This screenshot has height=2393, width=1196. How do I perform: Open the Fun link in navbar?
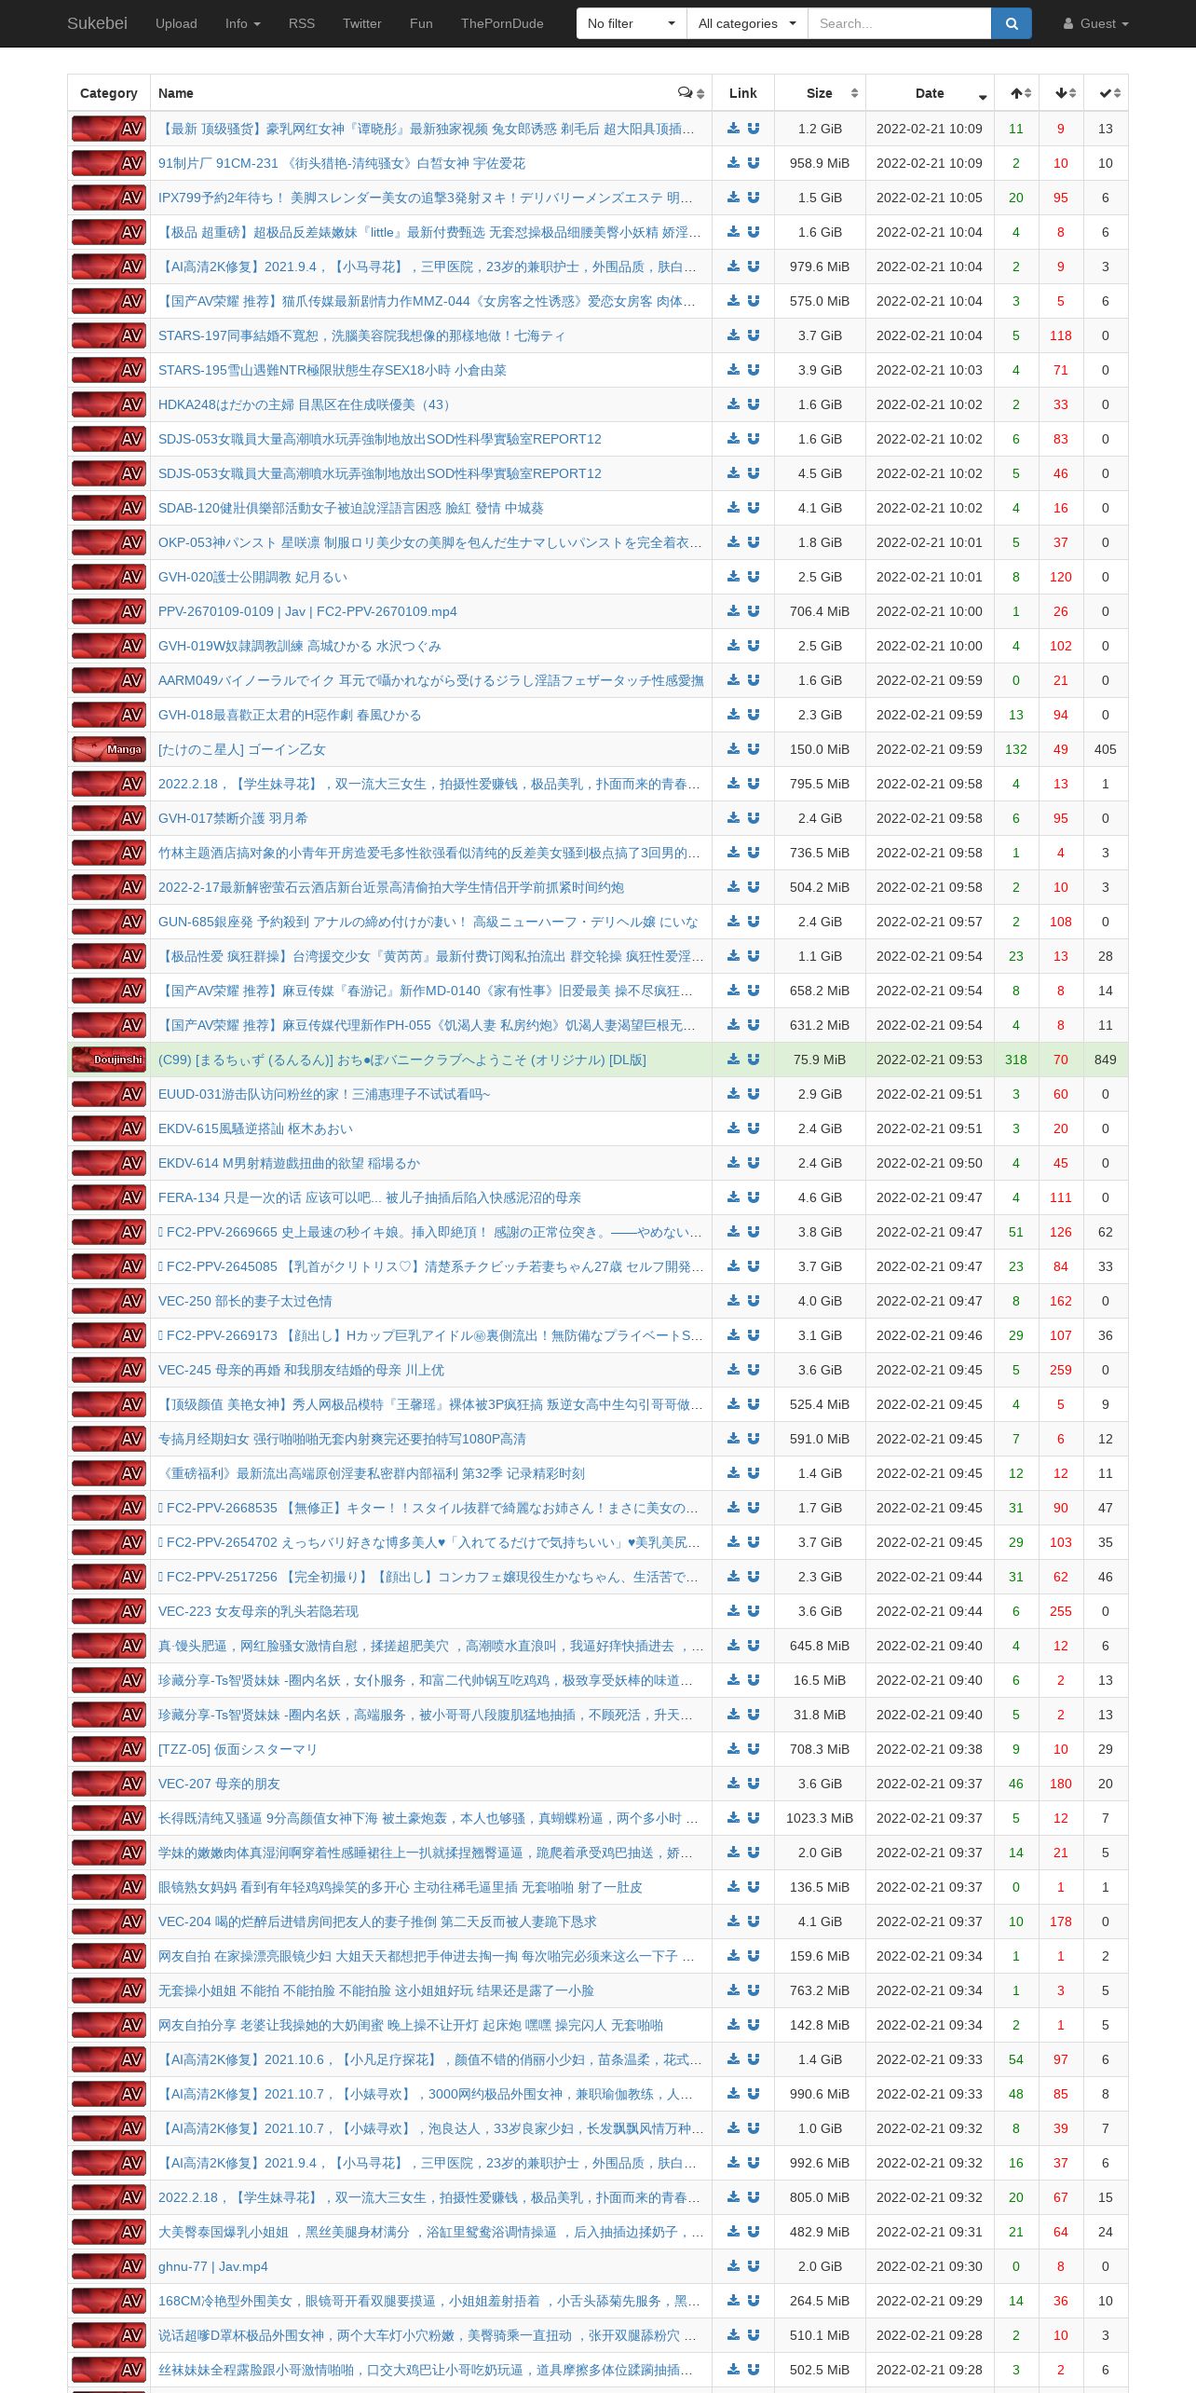pyautogui.click(x=421, y=23)
